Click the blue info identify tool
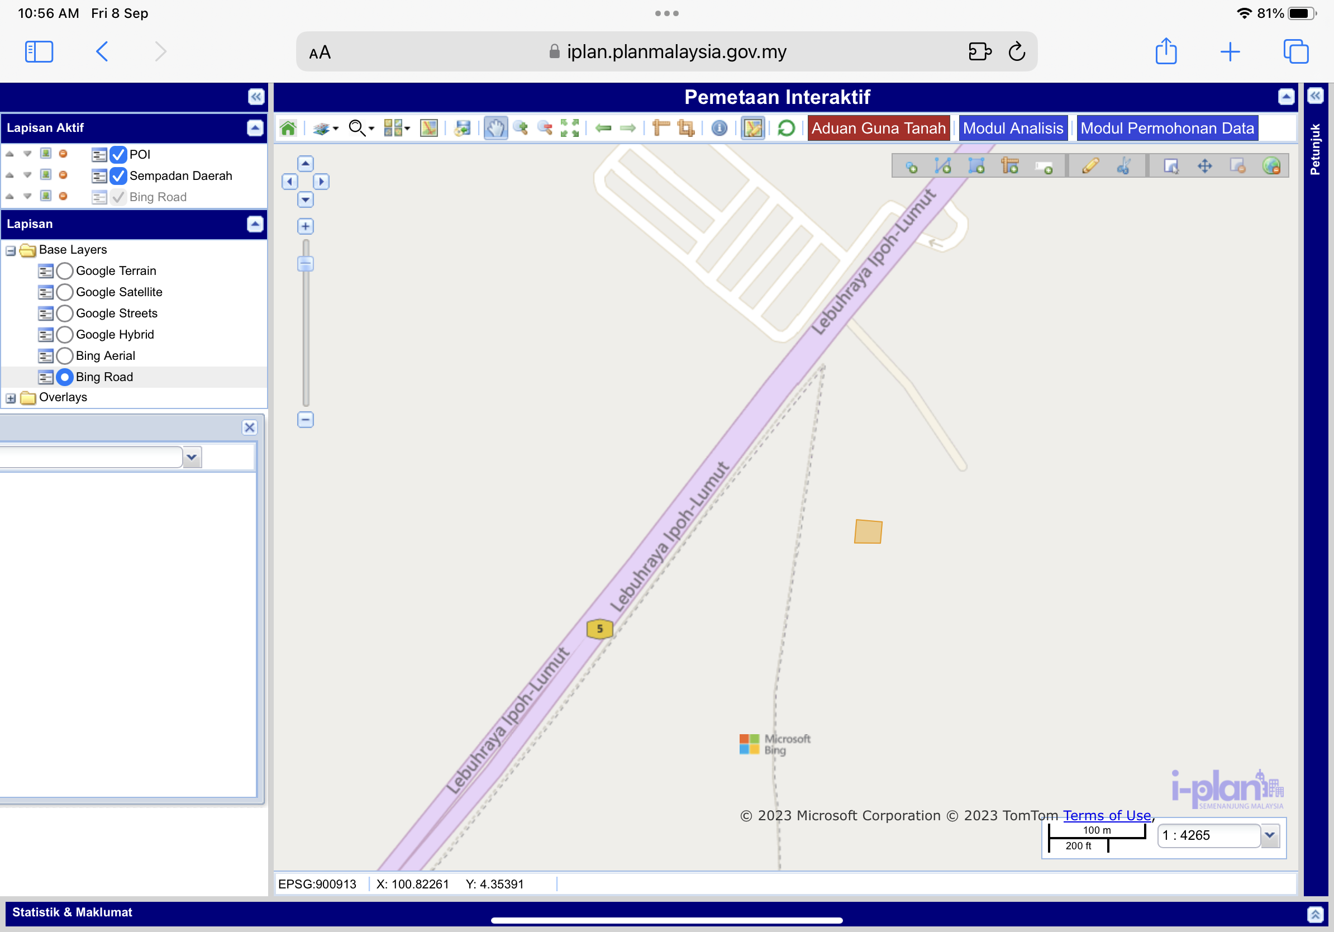 pyautogui.click(x=719, y=128)
